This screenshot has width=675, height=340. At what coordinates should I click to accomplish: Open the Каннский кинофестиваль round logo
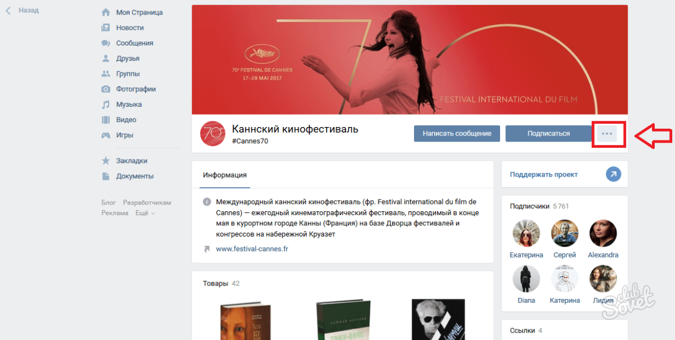tap(213, 134)
